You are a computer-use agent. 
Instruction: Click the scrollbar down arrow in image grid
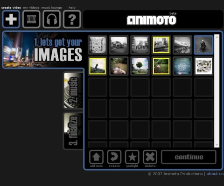217,145
